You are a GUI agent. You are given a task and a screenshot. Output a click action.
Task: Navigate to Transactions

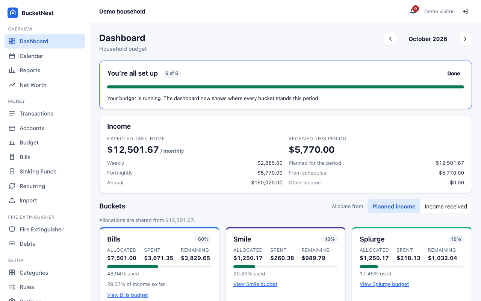click(45, 114)
